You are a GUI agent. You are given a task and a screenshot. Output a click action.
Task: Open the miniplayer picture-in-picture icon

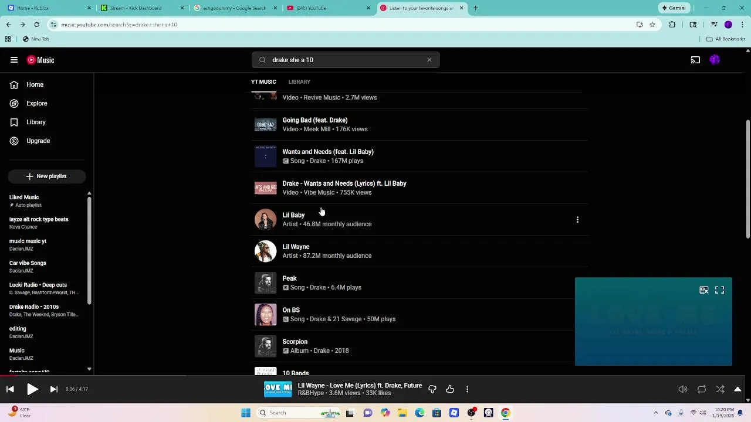tap(704, 290)
